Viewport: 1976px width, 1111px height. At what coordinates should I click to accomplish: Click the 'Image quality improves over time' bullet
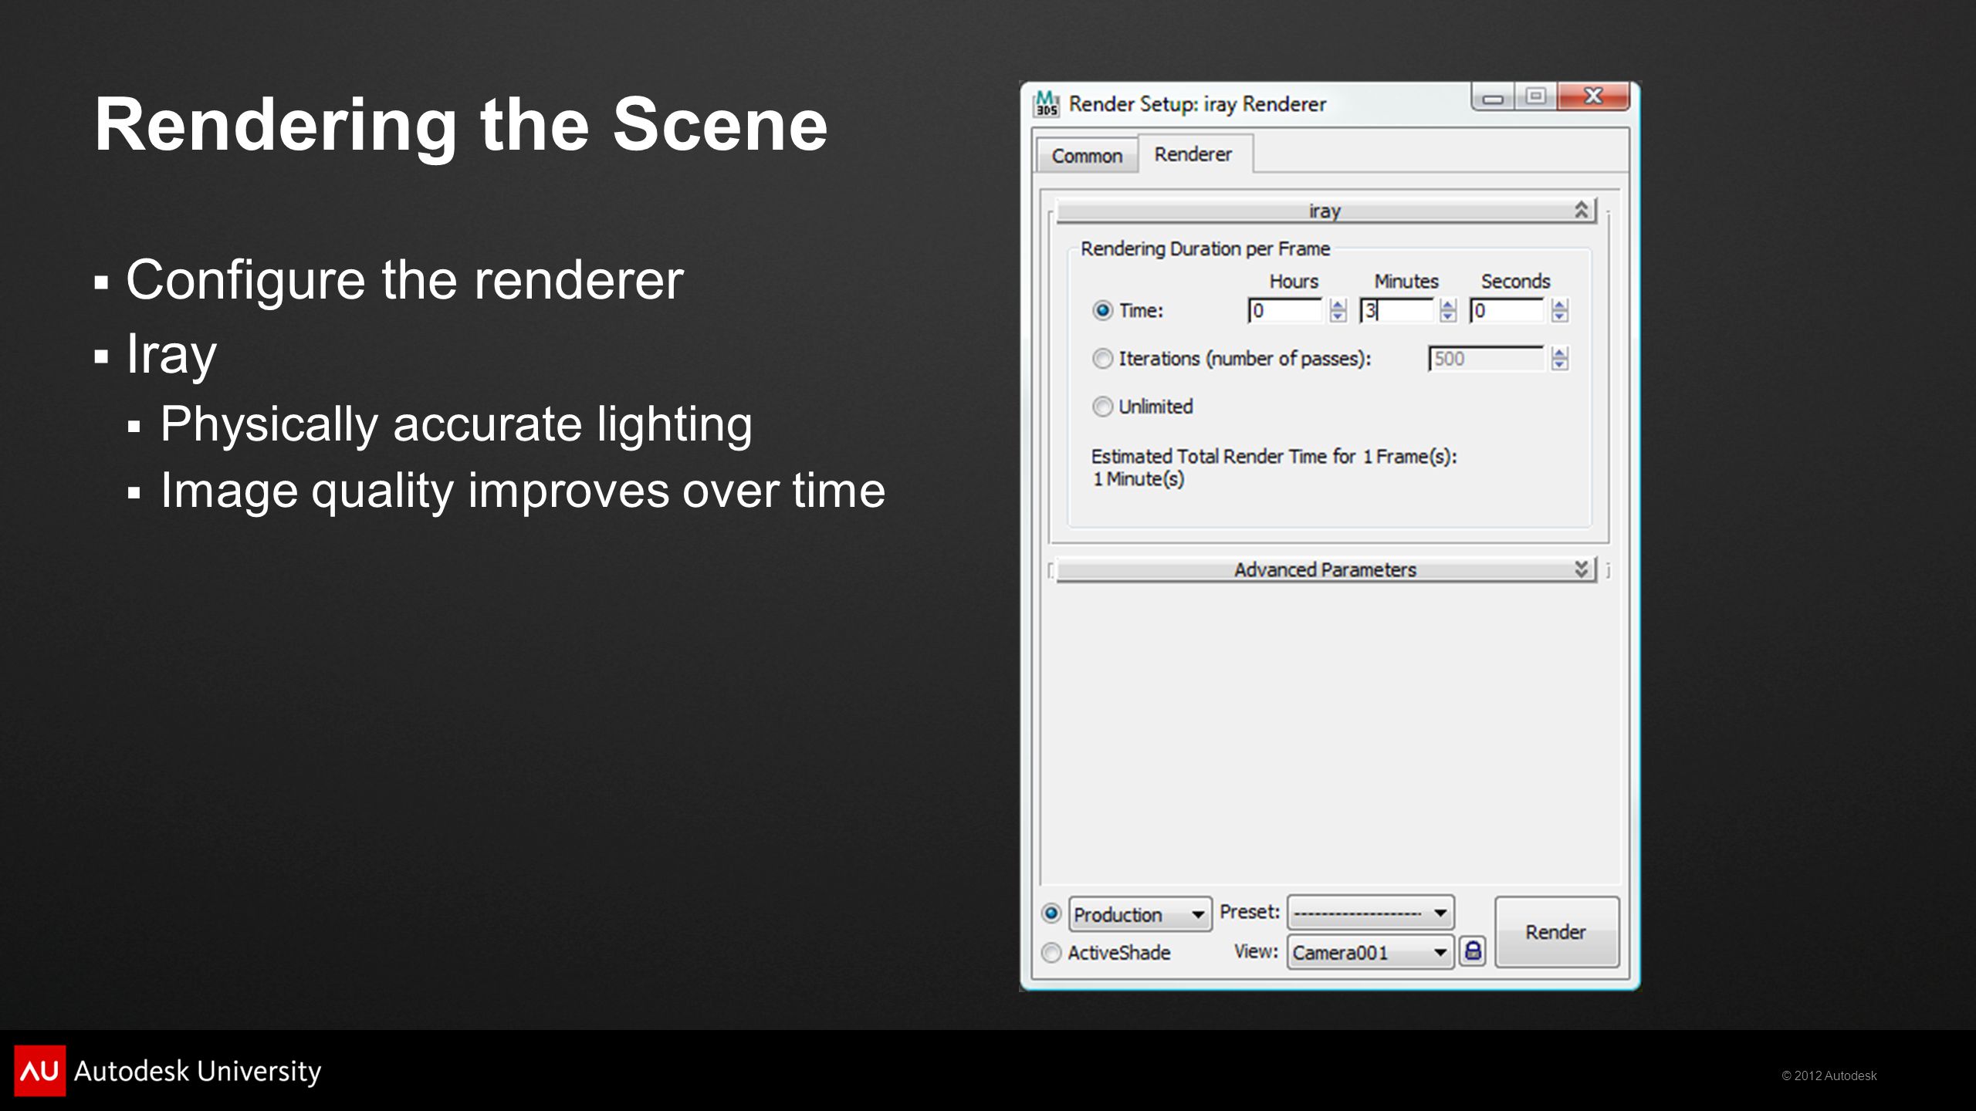click(523, 491)
